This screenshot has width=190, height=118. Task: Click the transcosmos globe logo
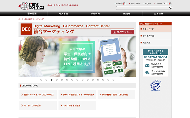coord(31,6)
